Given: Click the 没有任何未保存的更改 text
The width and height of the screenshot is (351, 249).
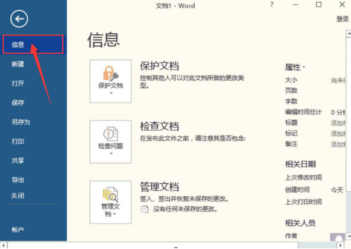Looking at the screenshot, I should (x=185, y=209).
